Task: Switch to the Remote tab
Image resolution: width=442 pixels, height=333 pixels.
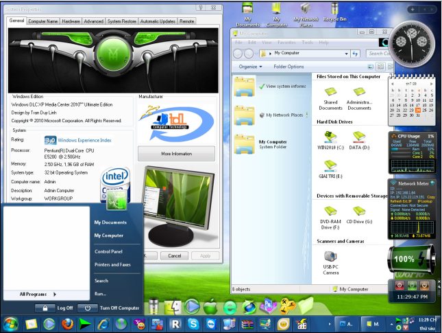Action: click(x=186, y=21)
